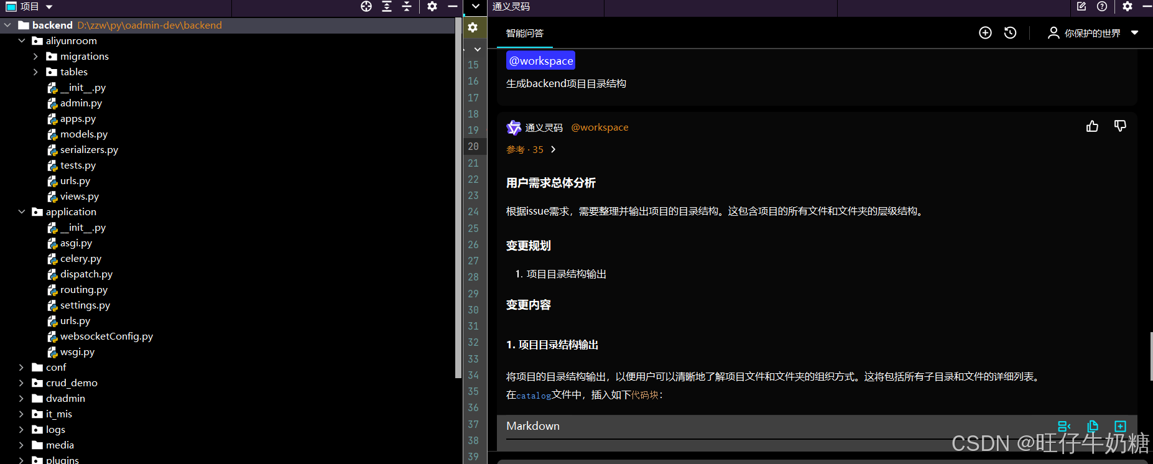Image resolution: width=1153 pixels, height=464 pixels.
Task: Click the thumbs up feedback icon
Action: pos(1092,126)
